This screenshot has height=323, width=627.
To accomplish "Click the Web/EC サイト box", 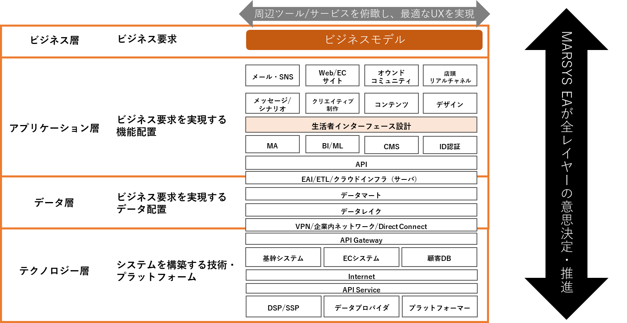I will (332, 76).
